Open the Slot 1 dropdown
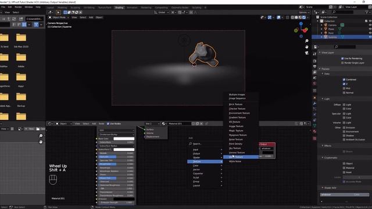This screenshot has height=209, width=372. coord(152,124)
